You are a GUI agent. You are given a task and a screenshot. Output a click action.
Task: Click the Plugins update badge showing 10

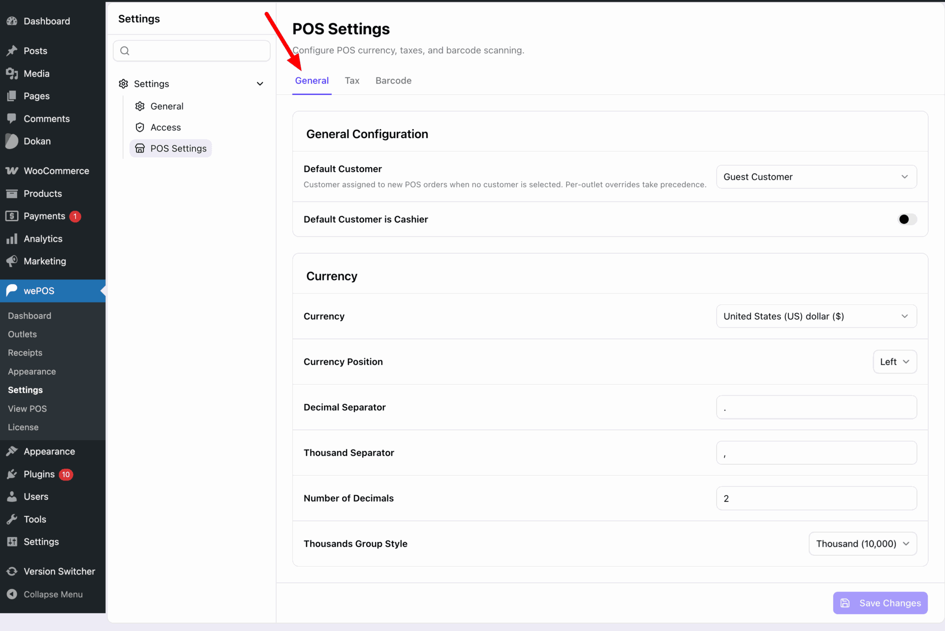66,475
